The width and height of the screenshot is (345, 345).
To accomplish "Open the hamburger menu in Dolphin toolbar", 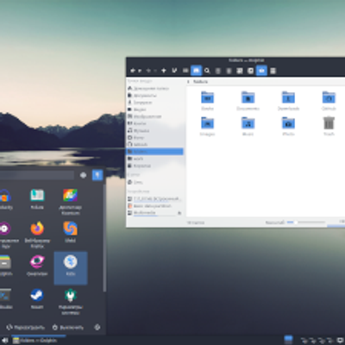I will [273, 71].
